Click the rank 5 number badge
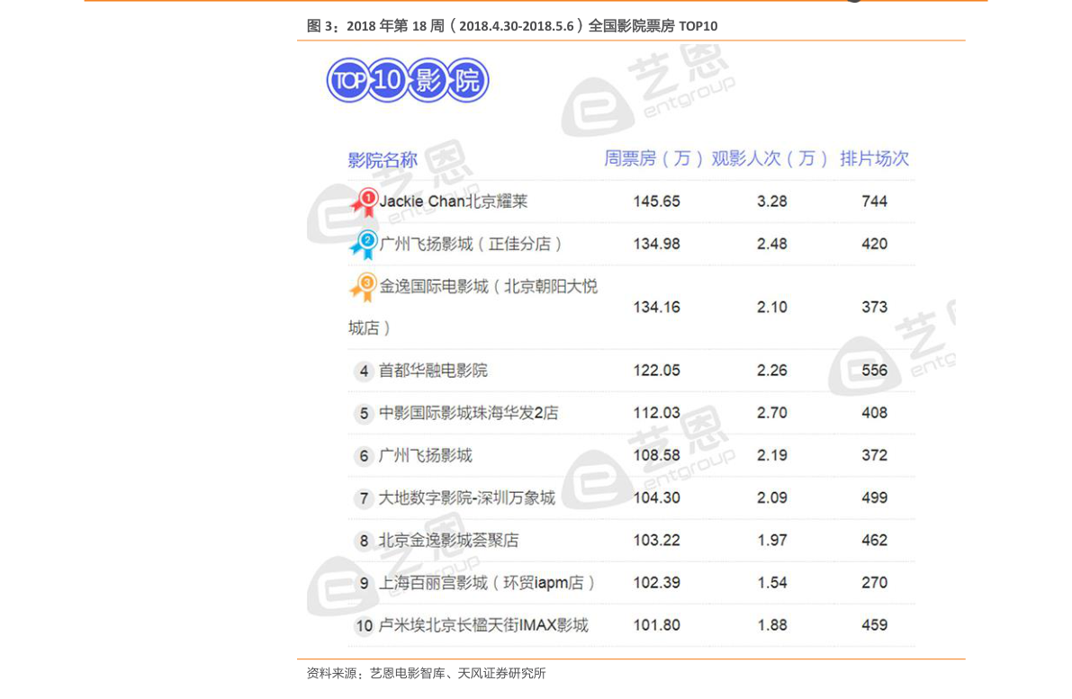1072x699 pixels. (x=364, y=414)
